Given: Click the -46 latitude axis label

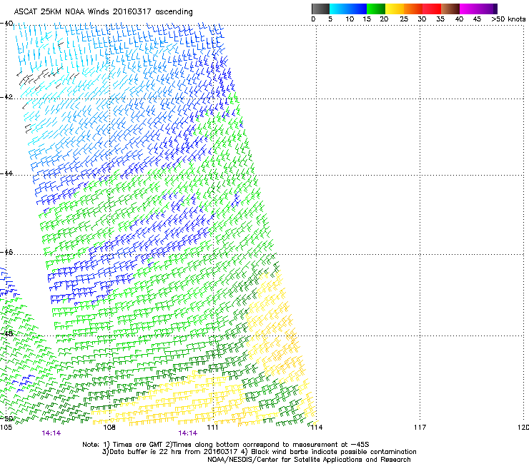Looking at the screenshot, I should click(x=6, y=252).
